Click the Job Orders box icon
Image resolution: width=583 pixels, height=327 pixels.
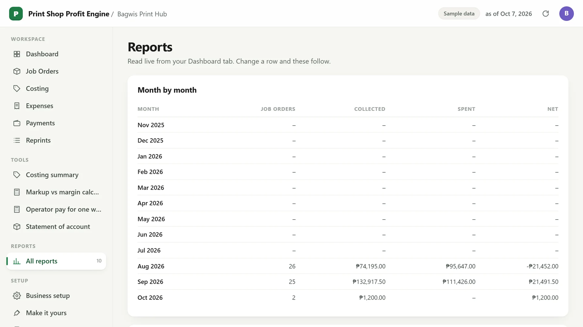pos(17,71)
